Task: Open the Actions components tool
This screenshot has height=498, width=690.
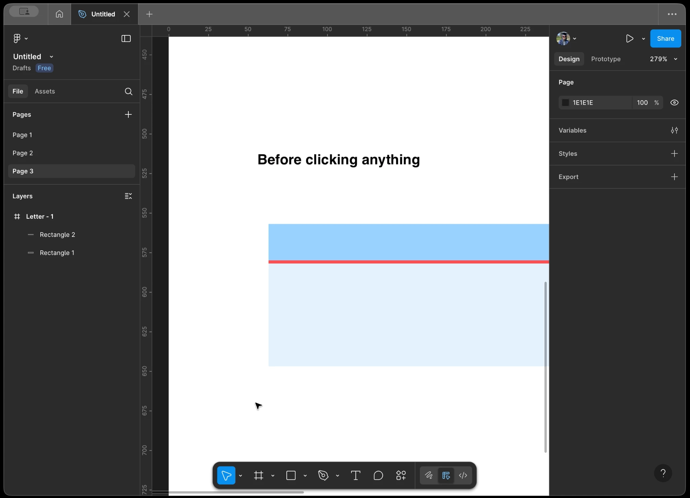Action: click(401, 475)
